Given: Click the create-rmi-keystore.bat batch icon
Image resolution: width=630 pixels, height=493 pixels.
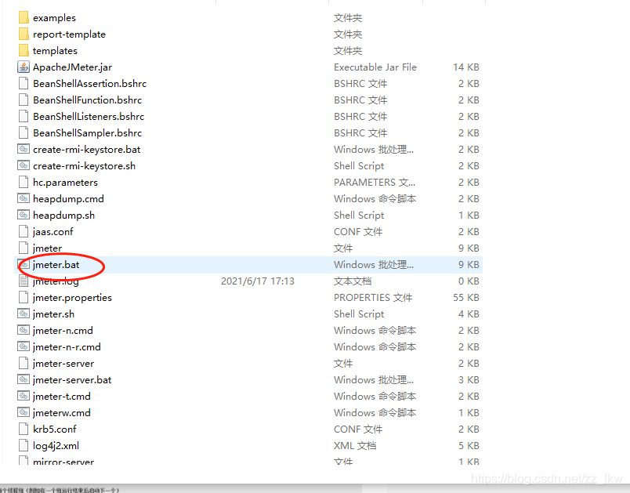Looking at the screenshot, I should point(24,150).
